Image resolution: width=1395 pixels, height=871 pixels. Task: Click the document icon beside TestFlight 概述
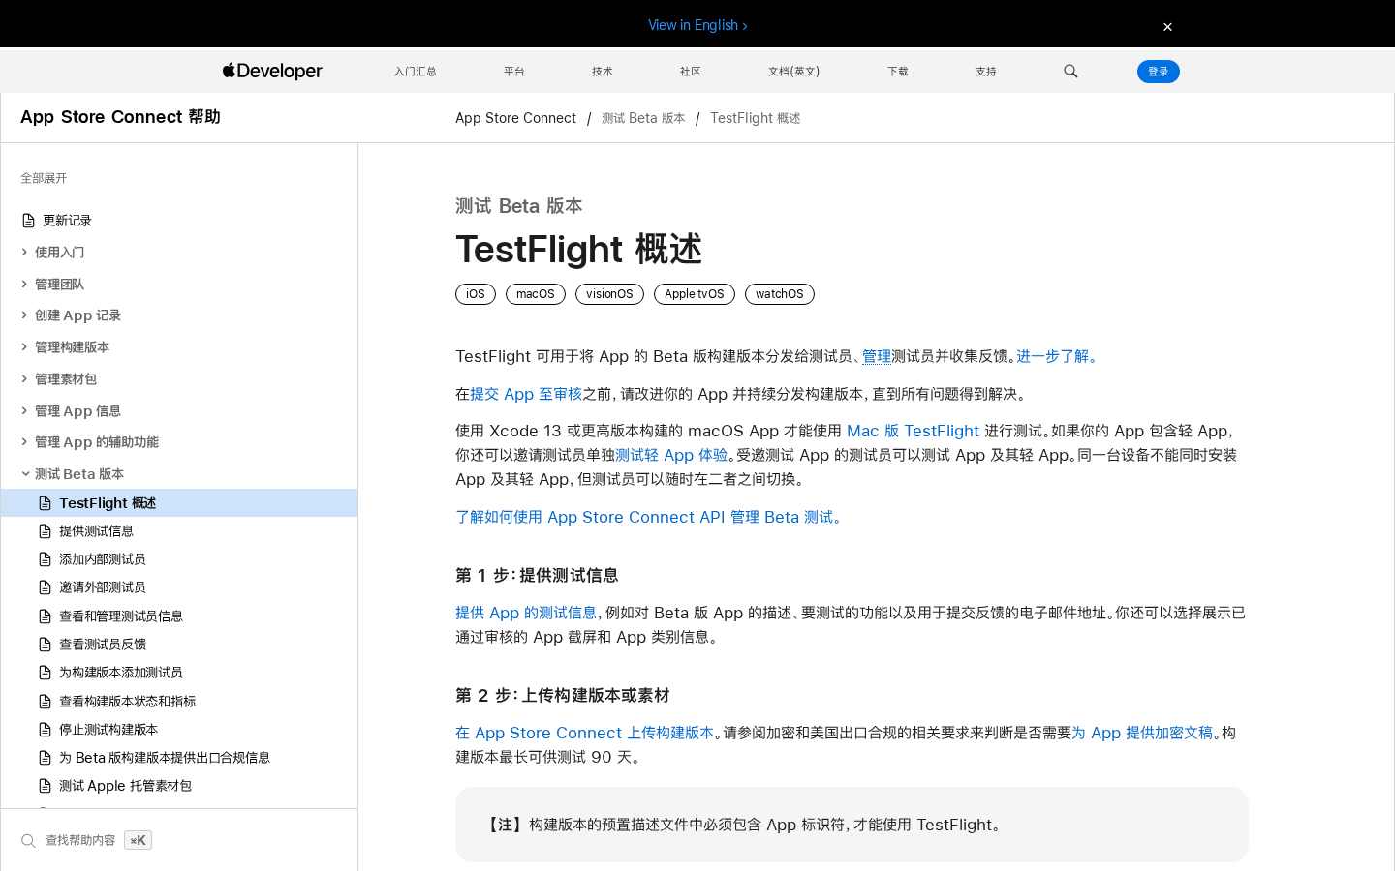tap(45, 503)
